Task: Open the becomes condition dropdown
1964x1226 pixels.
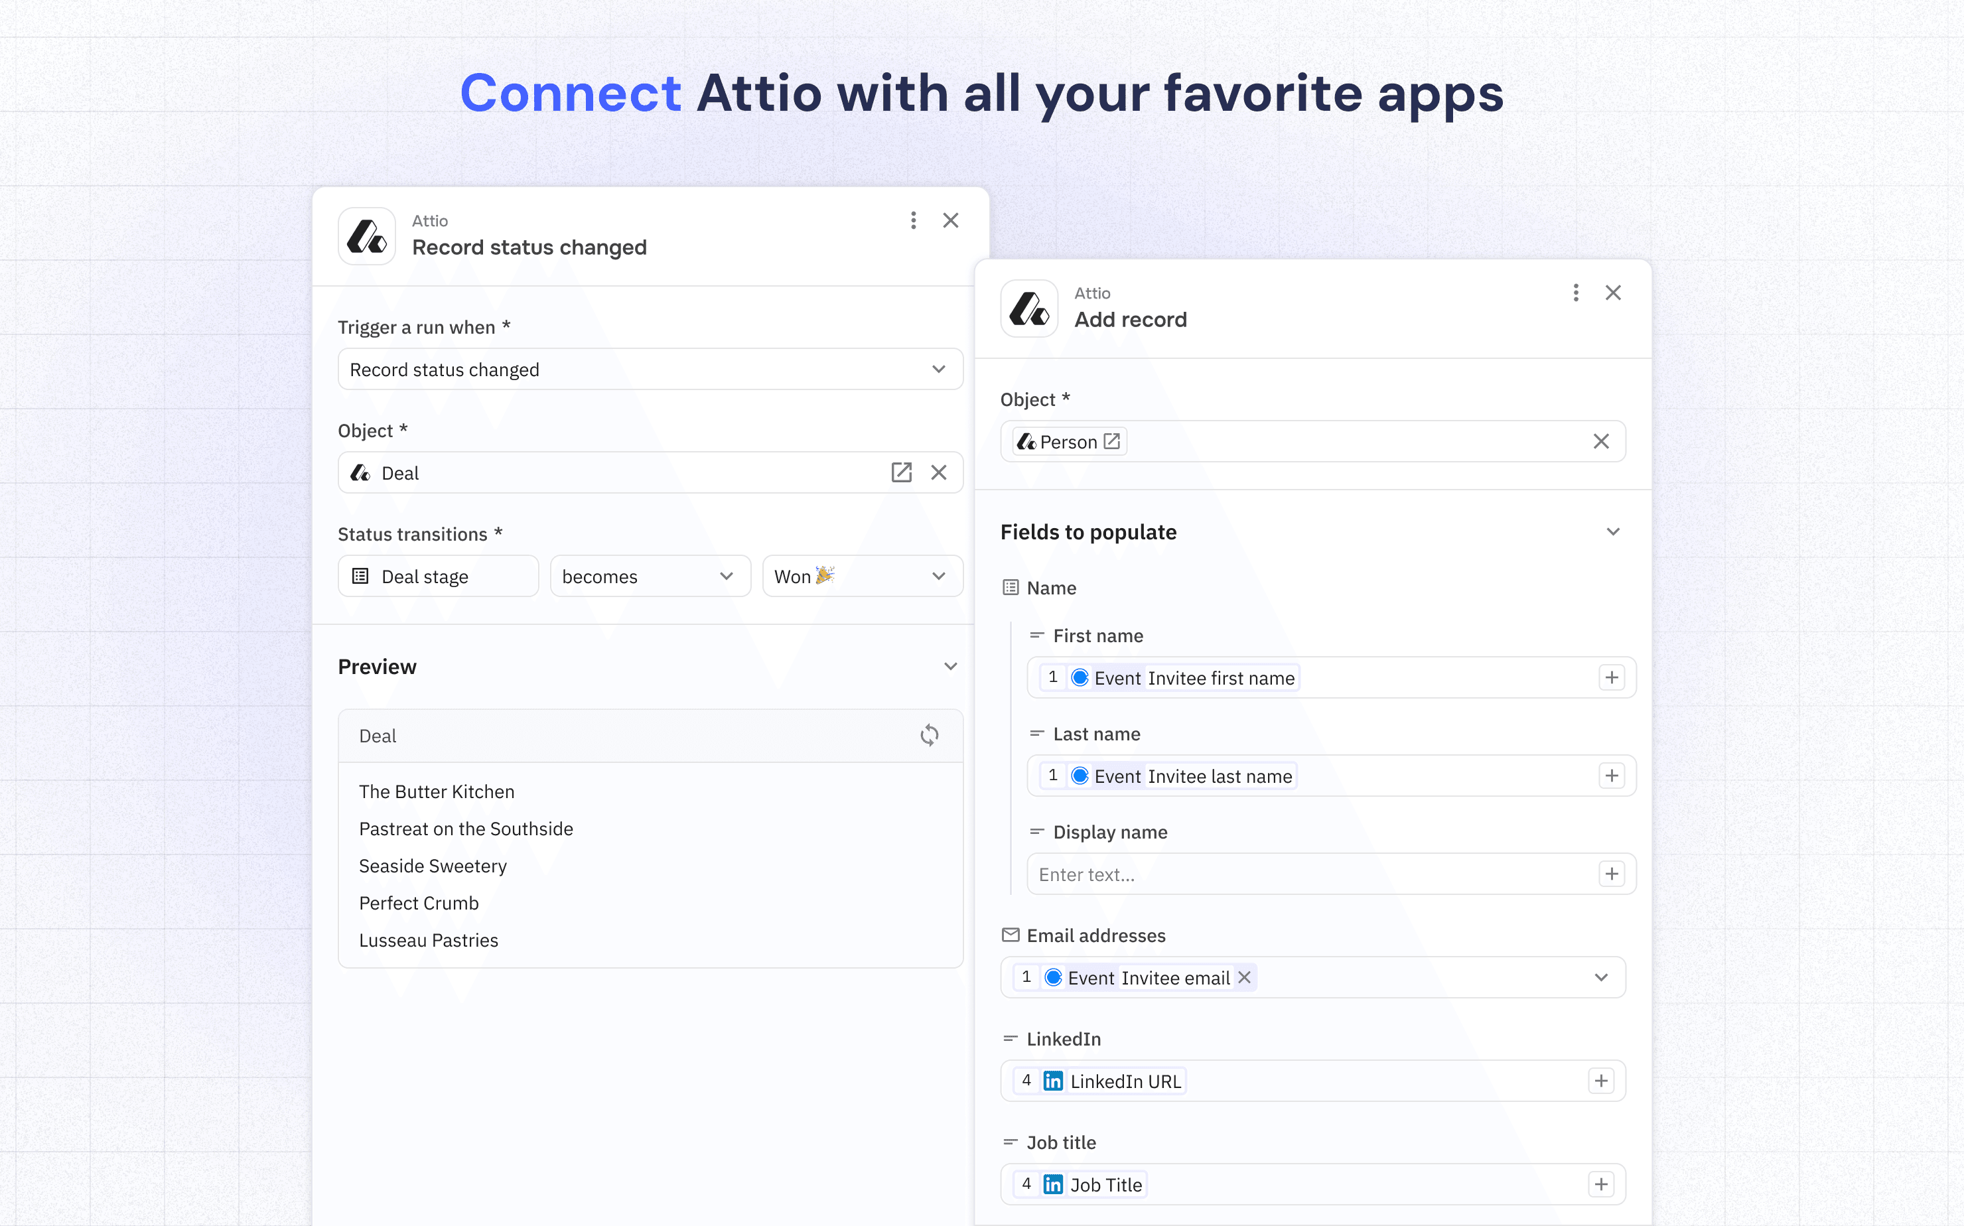Action: coord(650,577)
